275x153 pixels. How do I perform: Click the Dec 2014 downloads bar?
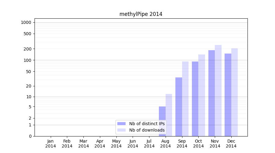point(235,92)
